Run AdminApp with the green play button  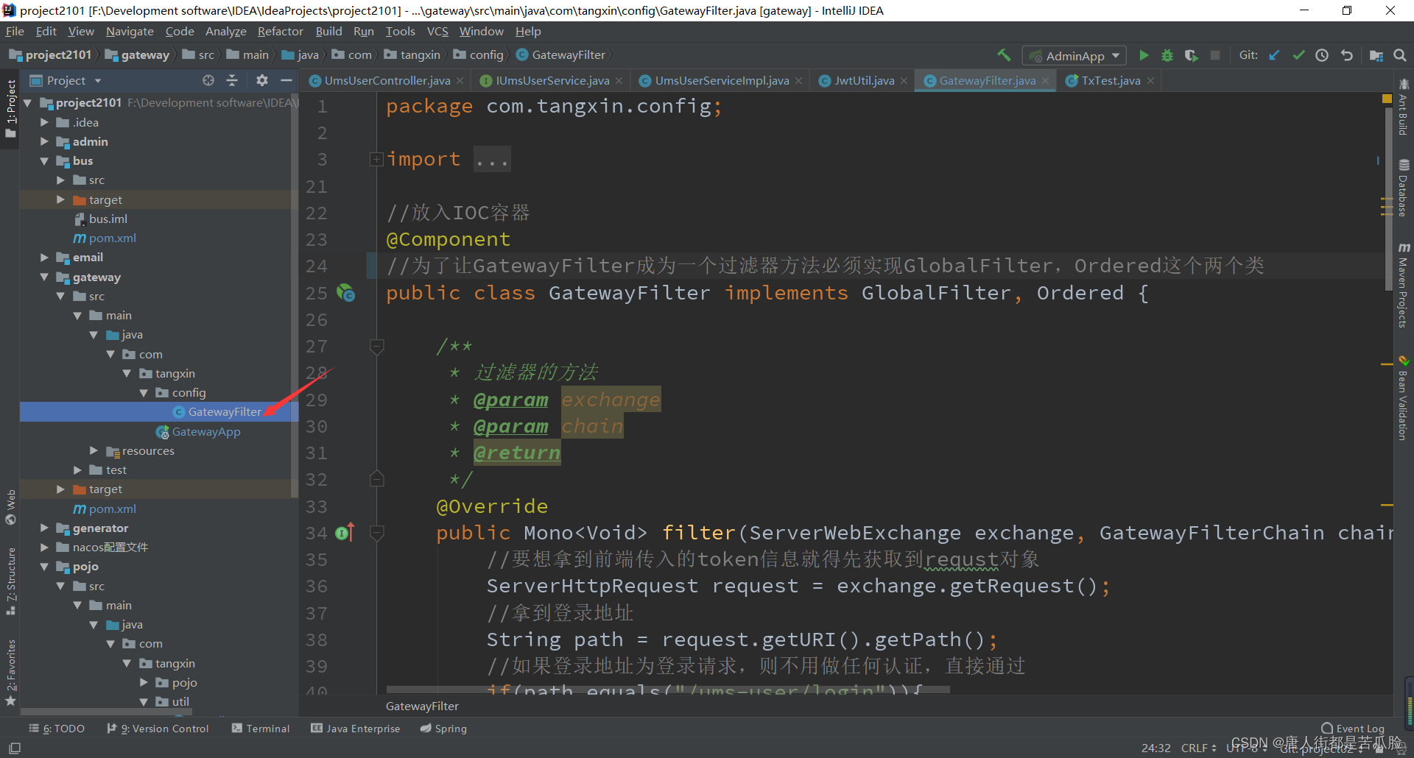[x=1144, y=55]
